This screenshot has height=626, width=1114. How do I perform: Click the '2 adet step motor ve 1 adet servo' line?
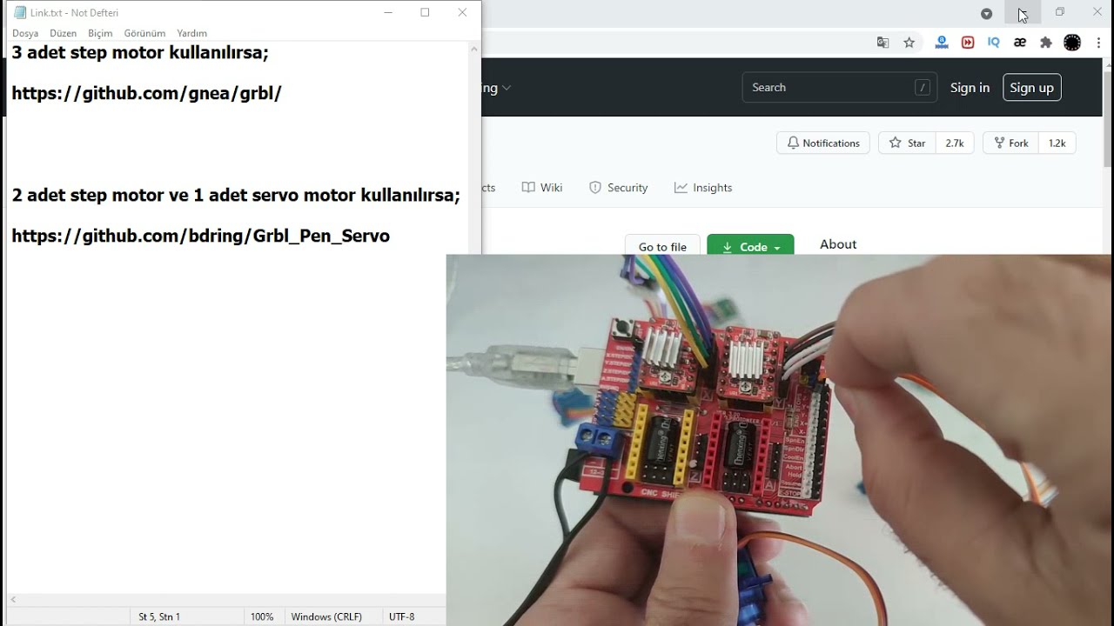(236, 195)
